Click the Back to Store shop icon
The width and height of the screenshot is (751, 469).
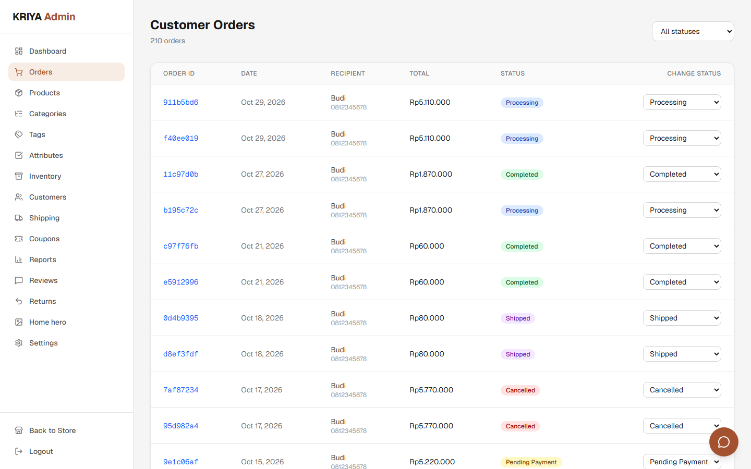(19, 430)
